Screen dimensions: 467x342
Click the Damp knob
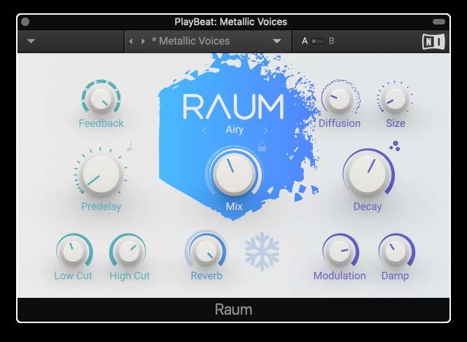[396, 252]
